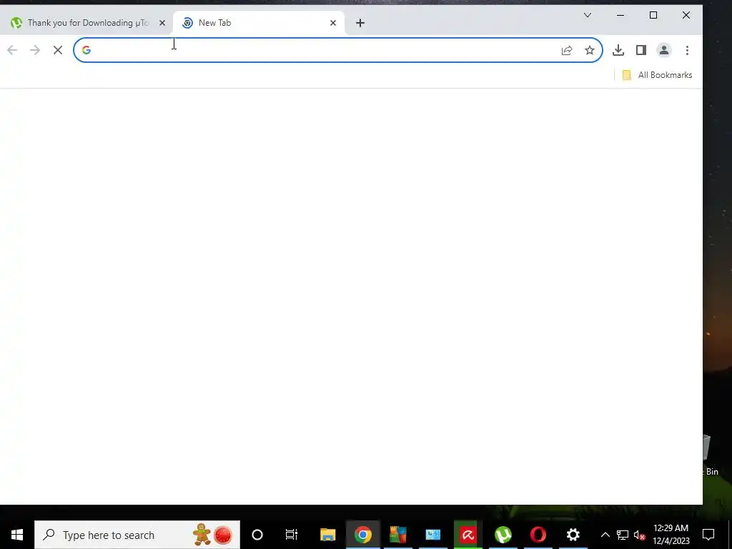The height and width of the screenshot is (549, 732).
Task: Launch Opera from the taskbar
Action: click(538, 535)
